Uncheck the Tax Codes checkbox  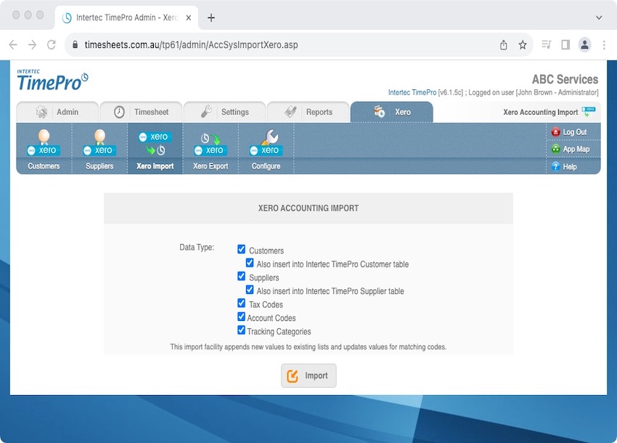tap(241, 304)
